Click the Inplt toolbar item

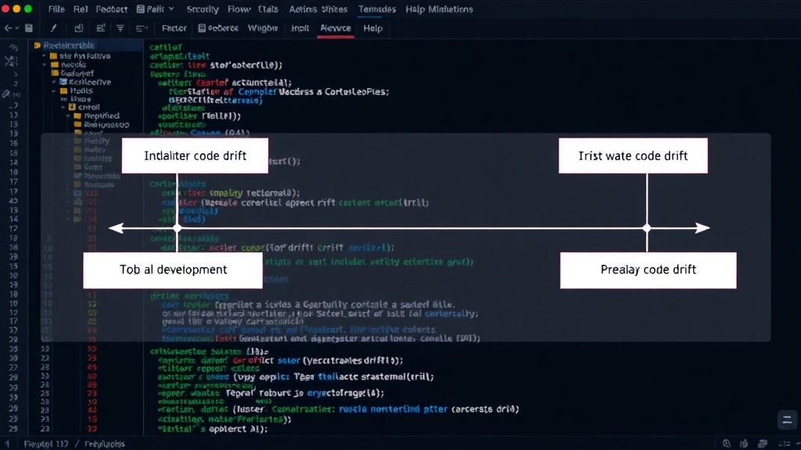pyautogui.click(x=300, y=28)
